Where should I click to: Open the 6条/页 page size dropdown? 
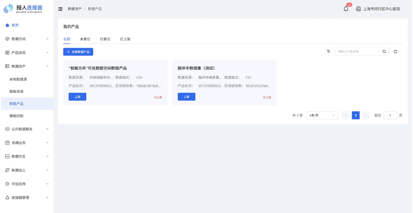tap(322, 115)
